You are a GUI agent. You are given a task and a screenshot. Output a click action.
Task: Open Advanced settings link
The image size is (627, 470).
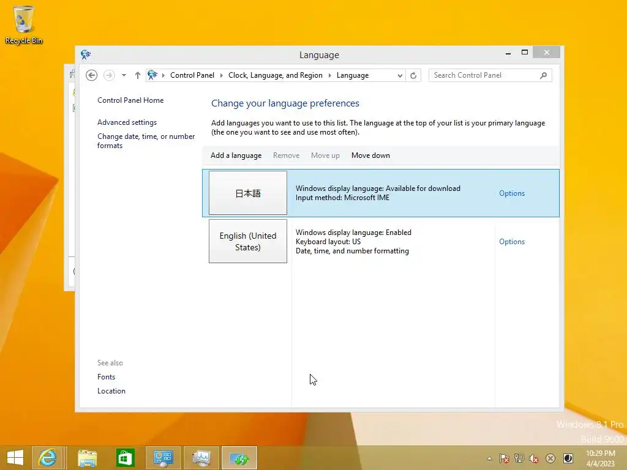coord(127,122)
